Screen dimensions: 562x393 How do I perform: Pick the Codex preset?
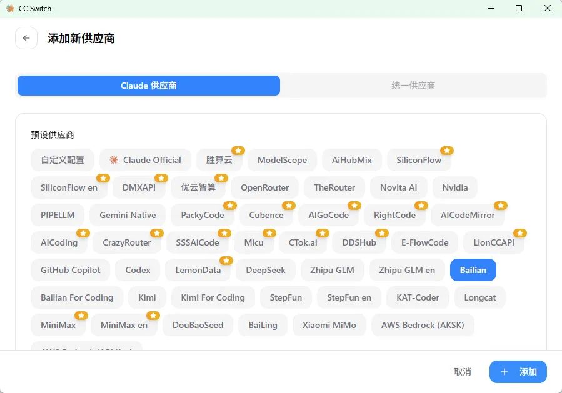coord(138,270)
